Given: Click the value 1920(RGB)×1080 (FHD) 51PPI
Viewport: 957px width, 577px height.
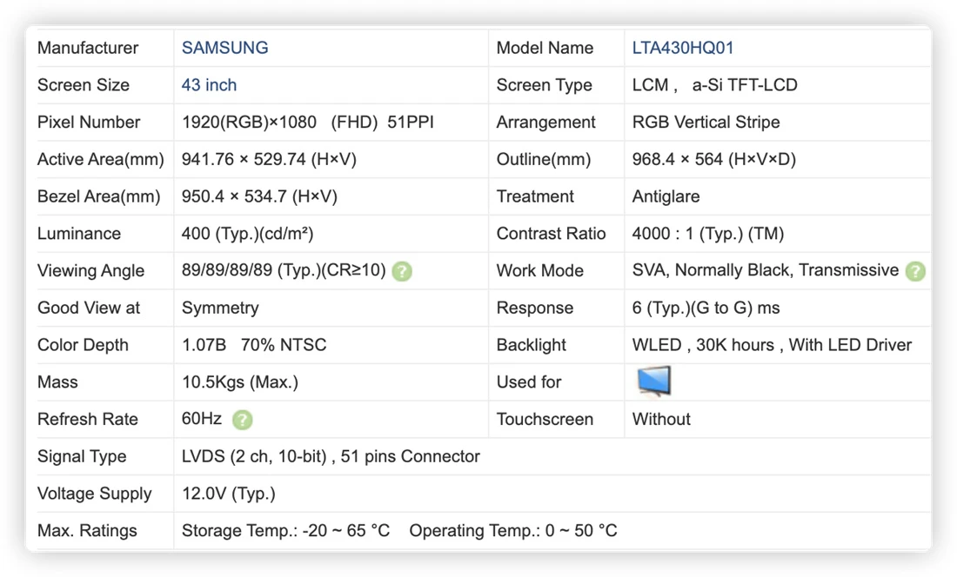Looking at the screenshot, I should tap(308, 123).
